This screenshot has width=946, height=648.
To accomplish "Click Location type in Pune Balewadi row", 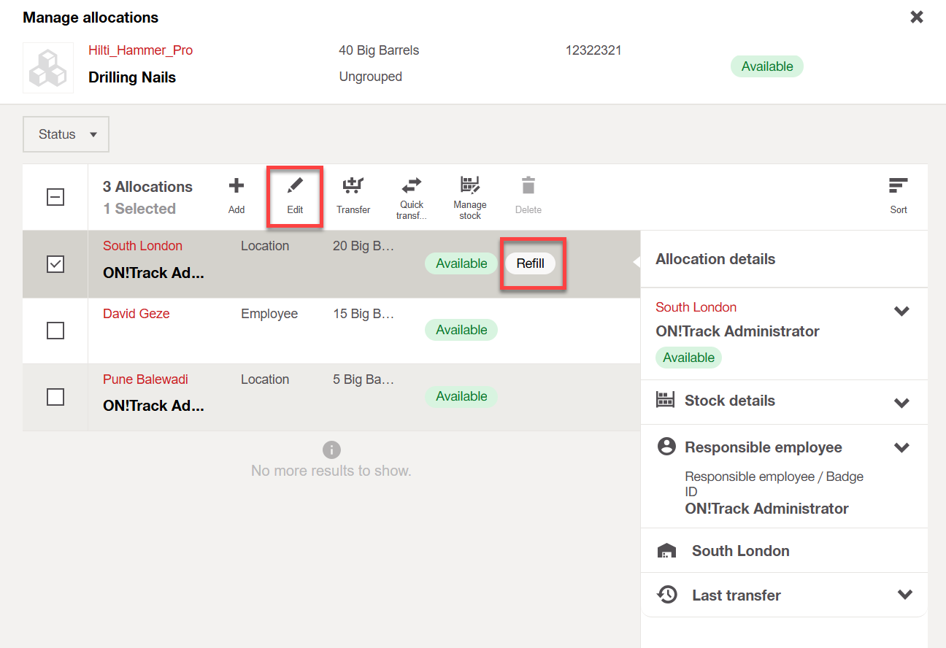I will point(265,379).
